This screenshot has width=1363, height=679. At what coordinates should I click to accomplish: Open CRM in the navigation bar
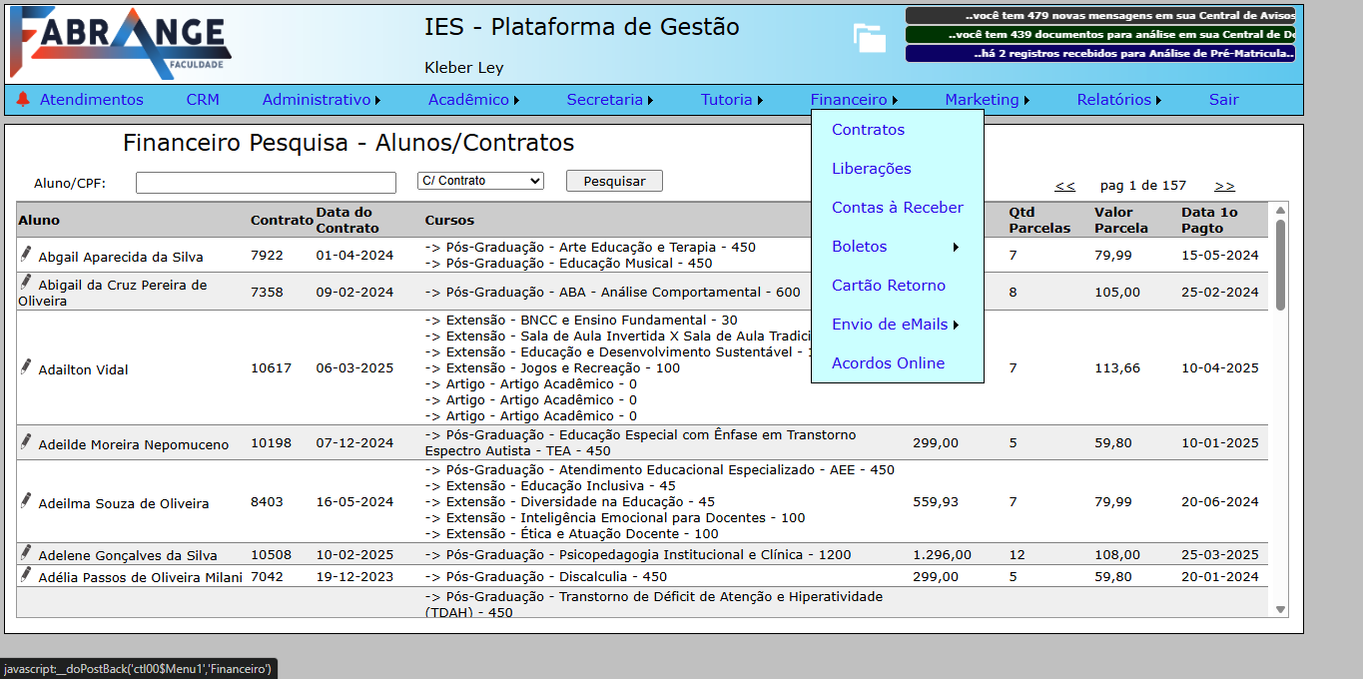click(203, 100)
